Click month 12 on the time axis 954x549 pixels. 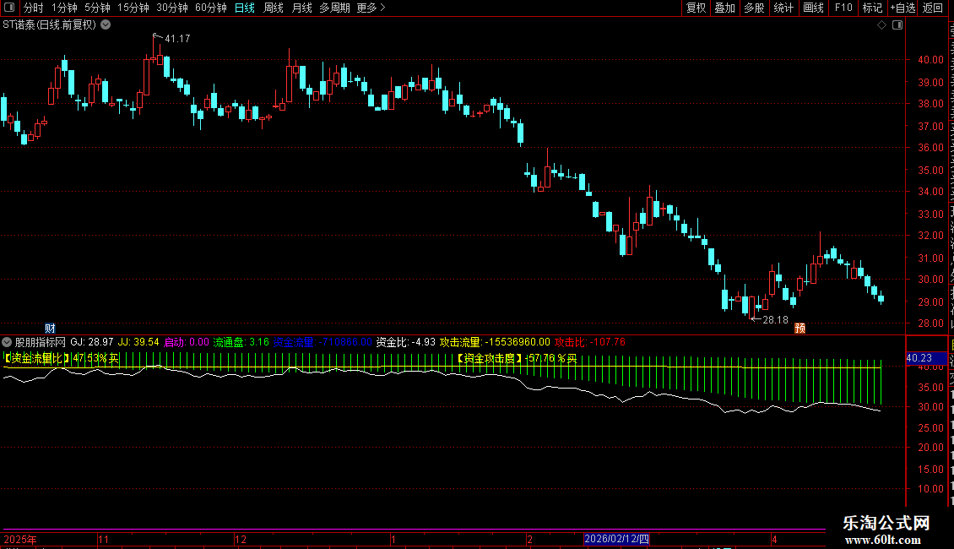coord(241,539)
